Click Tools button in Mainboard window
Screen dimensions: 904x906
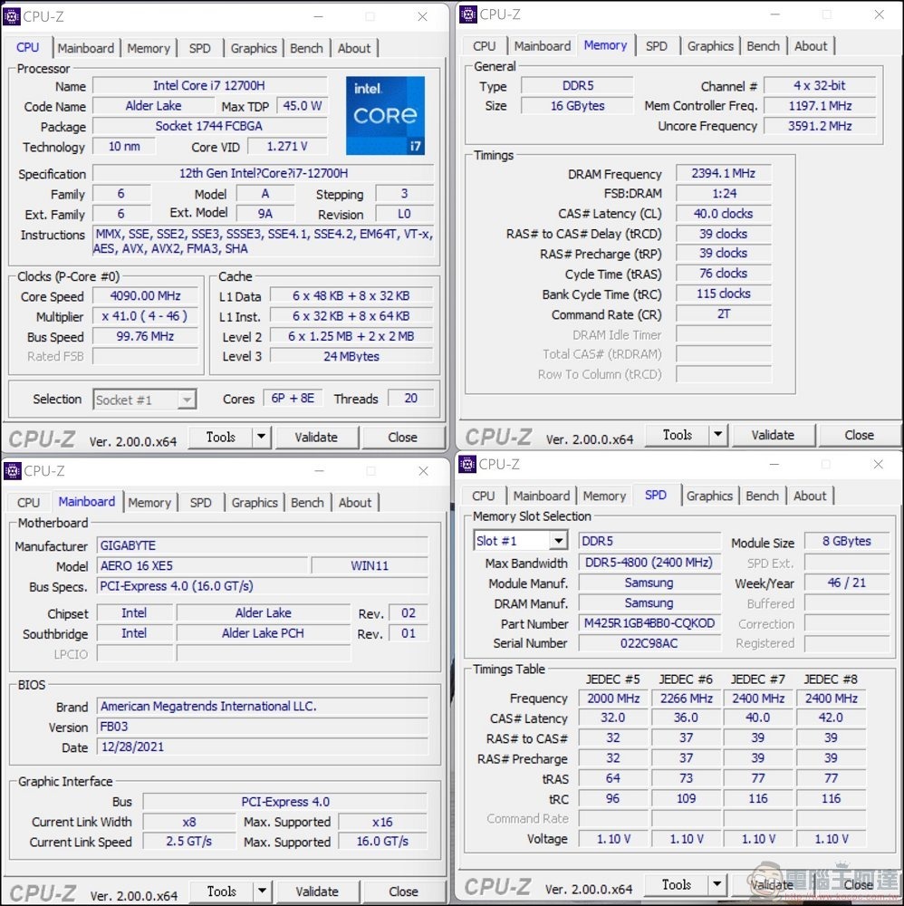tap(221, 891)
